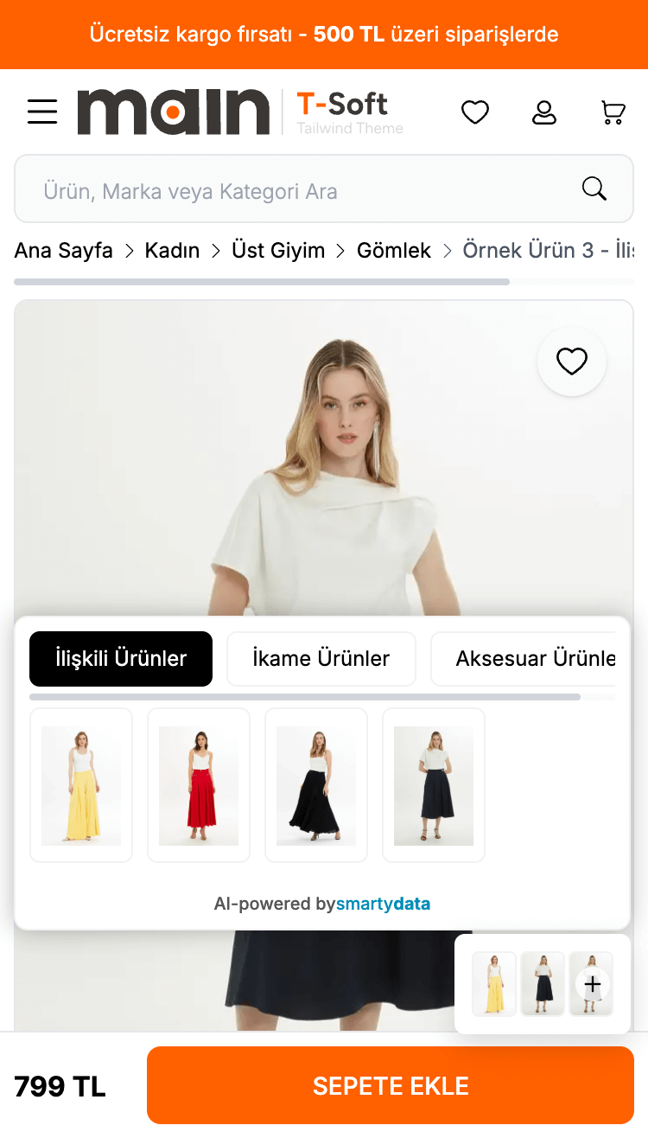Open favorites heart icon in header
This screenshot has width=648, height=1138.
pyautogui.click(x=475, y=112)
